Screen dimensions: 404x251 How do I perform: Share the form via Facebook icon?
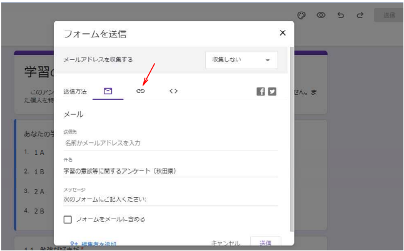point(261,92)
